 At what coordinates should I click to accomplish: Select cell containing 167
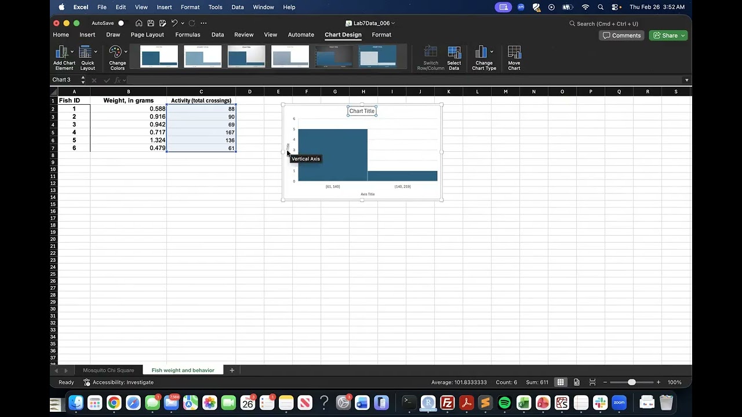tap(201, 133)
